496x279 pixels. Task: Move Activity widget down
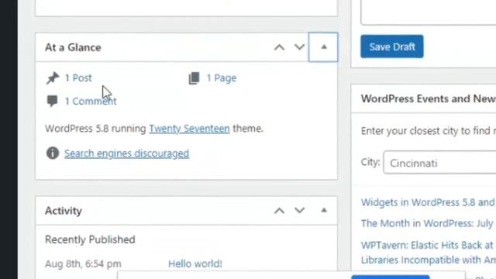click(x=299, y=211)
